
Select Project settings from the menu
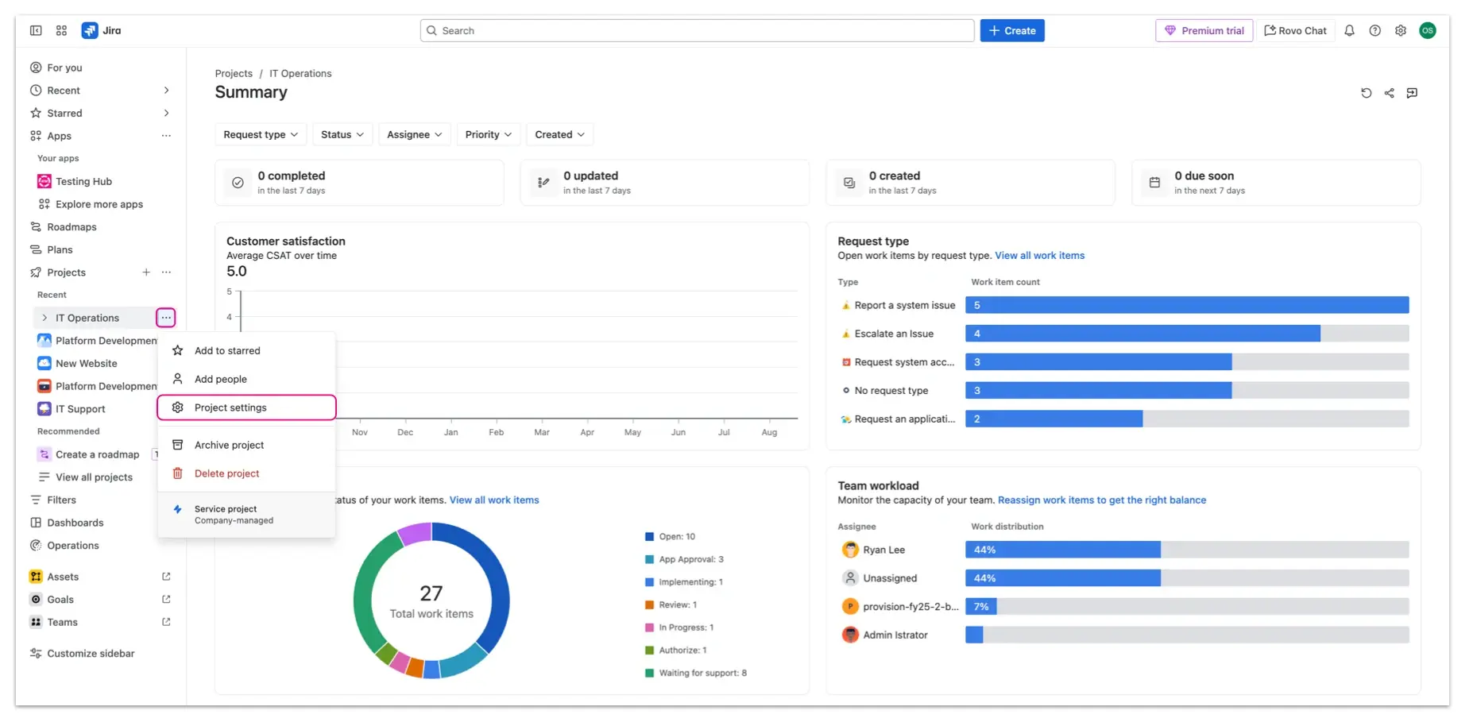pos(230,407)
